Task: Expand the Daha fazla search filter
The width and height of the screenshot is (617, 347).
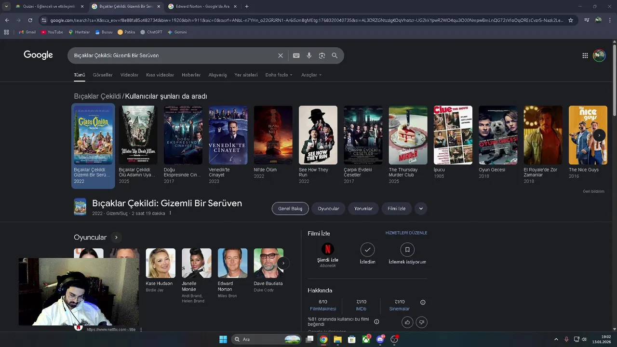Action: (279, 75)
